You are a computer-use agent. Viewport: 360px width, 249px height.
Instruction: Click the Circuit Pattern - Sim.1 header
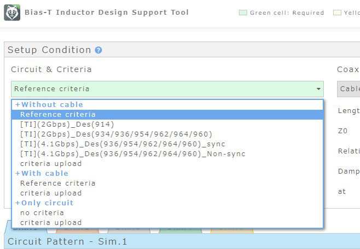click(67, 241)
